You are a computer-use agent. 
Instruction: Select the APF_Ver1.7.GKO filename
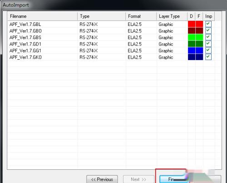coord(25,57)
